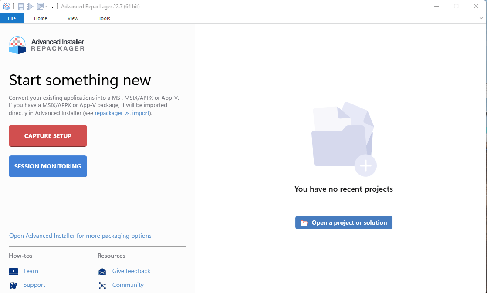Expand the dropdown arrow beside the capture icon
The height and width of the screenshot is (293, 487).
[x=46, y=7]
